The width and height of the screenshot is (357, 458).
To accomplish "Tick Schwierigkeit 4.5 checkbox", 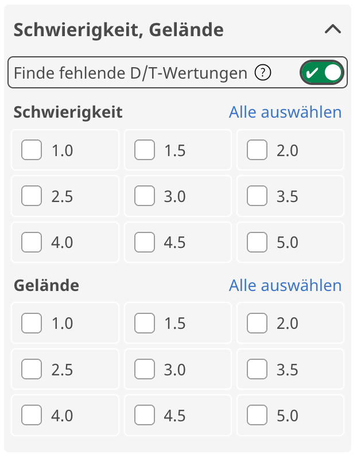I will point(145,242).
